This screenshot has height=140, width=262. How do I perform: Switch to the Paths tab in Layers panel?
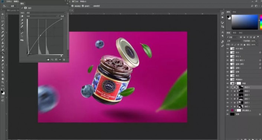tap(240, 33)
